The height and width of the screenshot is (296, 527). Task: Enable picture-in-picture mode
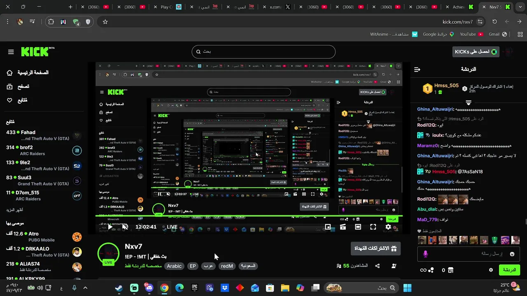pyautogui.click(x=328, y=227)
